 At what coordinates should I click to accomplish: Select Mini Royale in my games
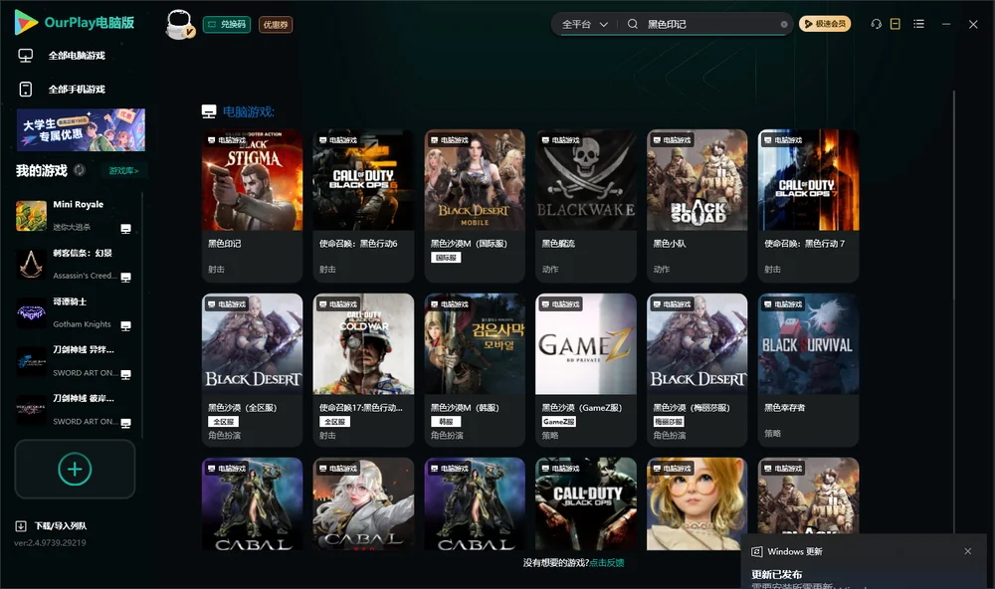[77, 215]
